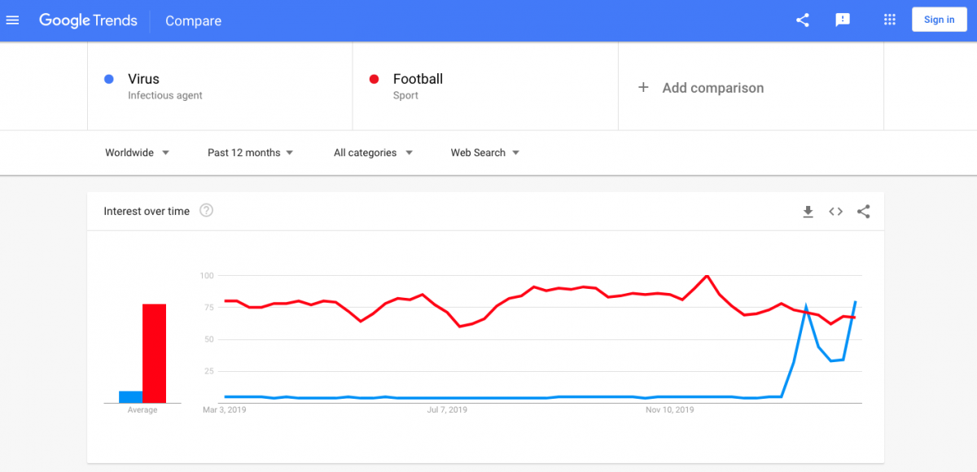Open the hamburger main menu
Image resolution: width=977 pixels, height=472 pixels.
[12, 20]
